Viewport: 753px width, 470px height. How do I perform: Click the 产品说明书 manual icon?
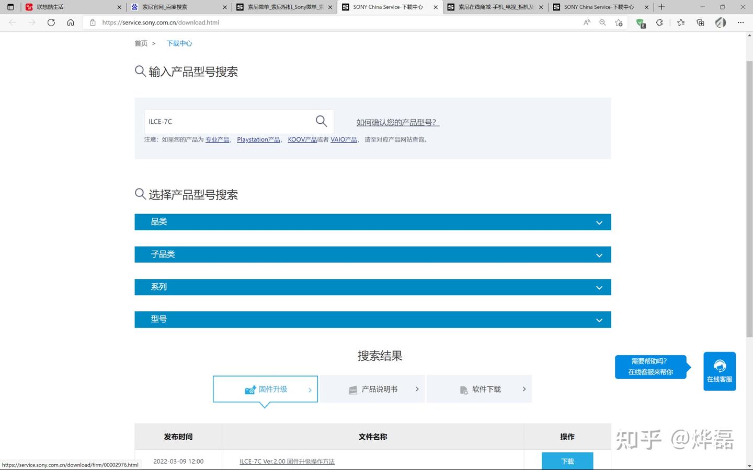(x=353, y=389)
